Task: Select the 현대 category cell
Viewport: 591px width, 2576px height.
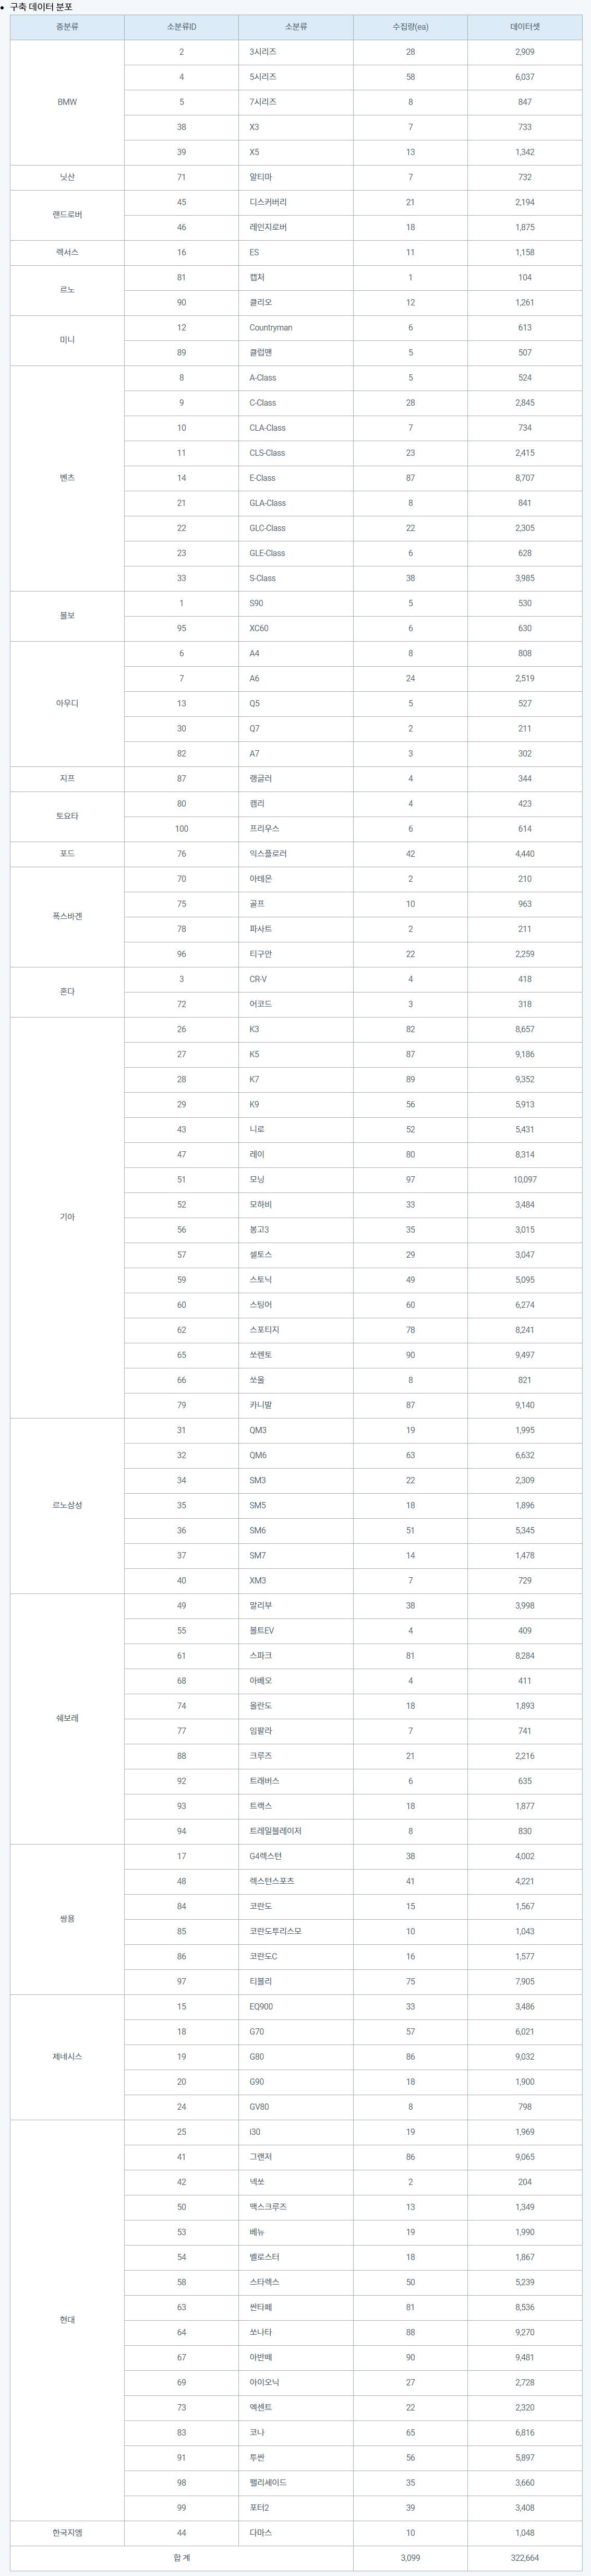Action: (67, 2320)
